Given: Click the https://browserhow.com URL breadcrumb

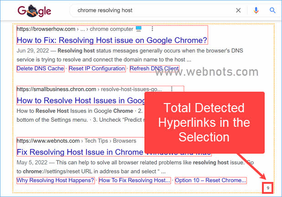Looking at the screenshot, I should [x=40, y=29].
